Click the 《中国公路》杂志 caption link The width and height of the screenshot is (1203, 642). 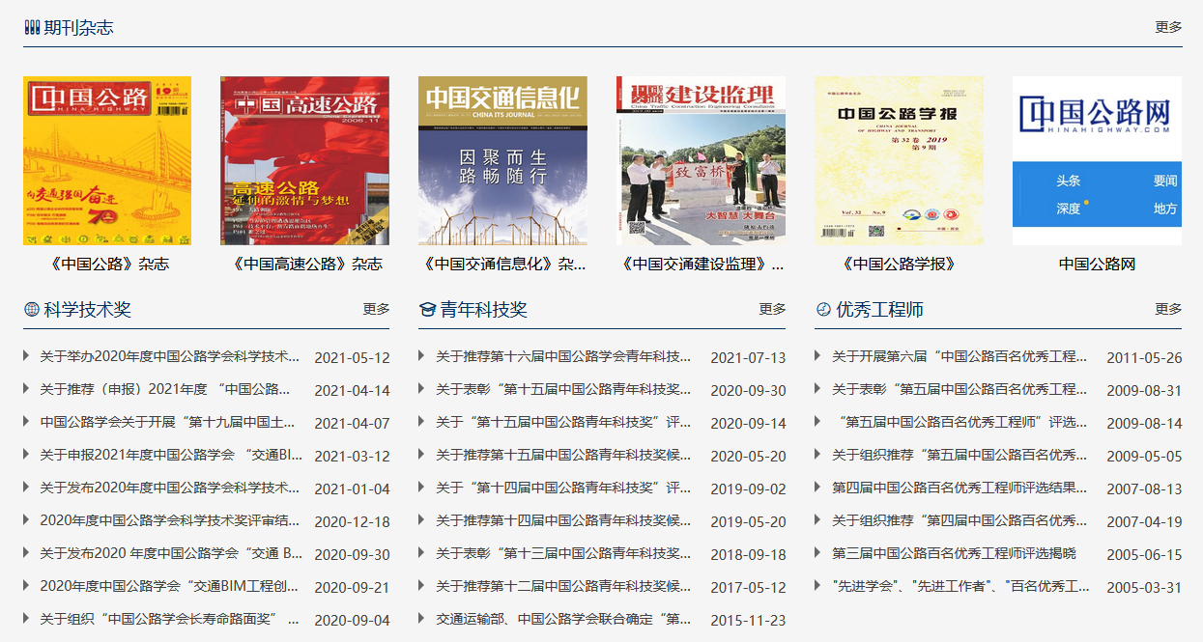107,264
